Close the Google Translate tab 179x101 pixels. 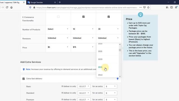click(55, 3)
